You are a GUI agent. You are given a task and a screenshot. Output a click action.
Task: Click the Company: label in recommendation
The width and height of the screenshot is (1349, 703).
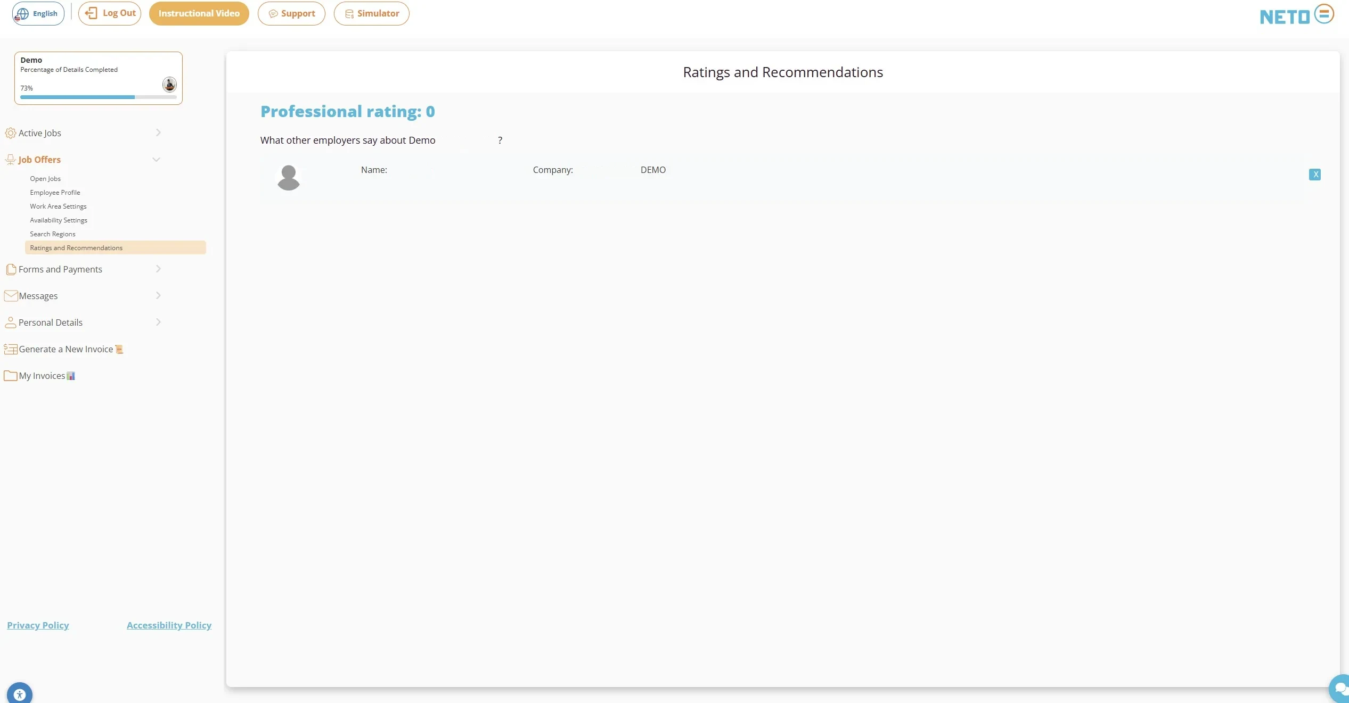coord(553,170)
